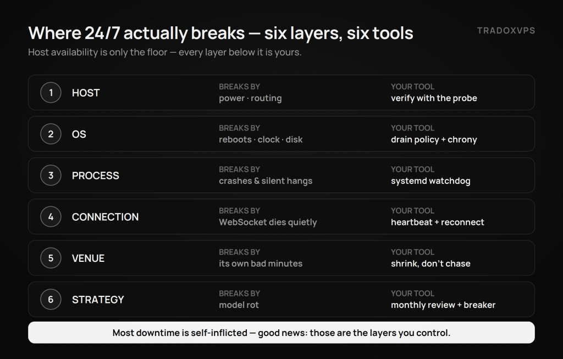Click the text 'crashes & silent hangs'
Screen dimensions: 563x359
[266, 181]
